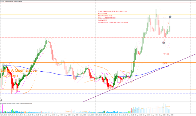This screenshot has height=116, width=196.
Task: Select the FP100 chart label
Action: click(x=166, y=54)
